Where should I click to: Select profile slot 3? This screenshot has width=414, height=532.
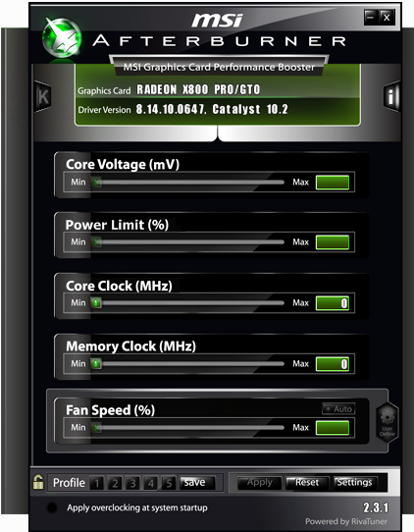coord(132,483)
